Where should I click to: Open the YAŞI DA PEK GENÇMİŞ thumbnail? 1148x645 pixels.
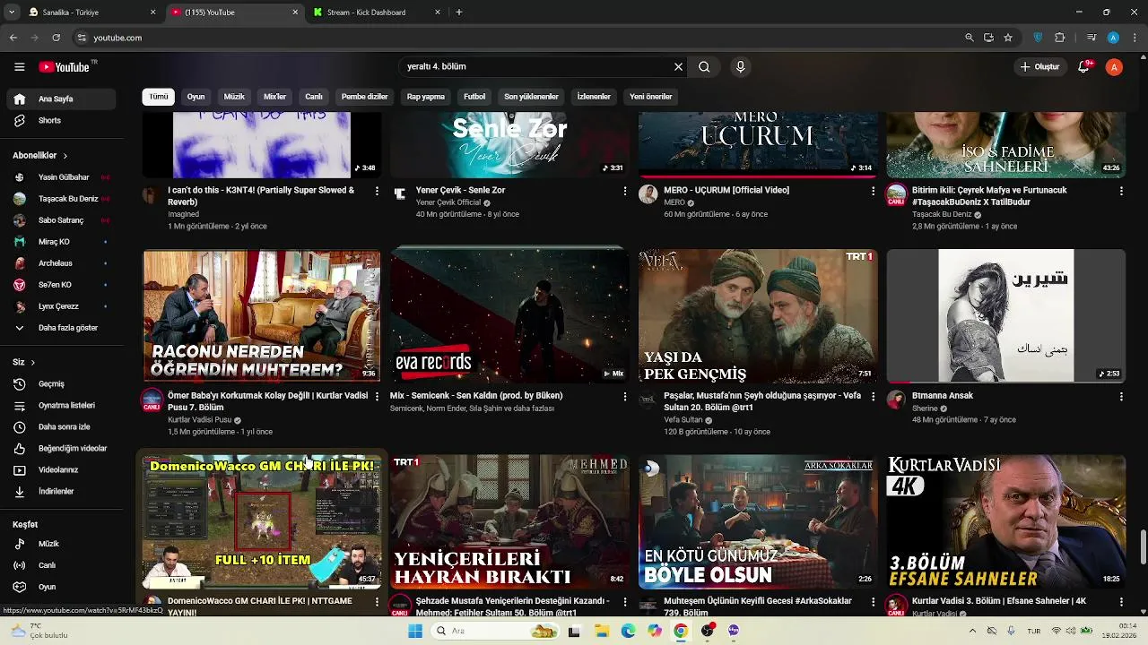pos(758,316)
